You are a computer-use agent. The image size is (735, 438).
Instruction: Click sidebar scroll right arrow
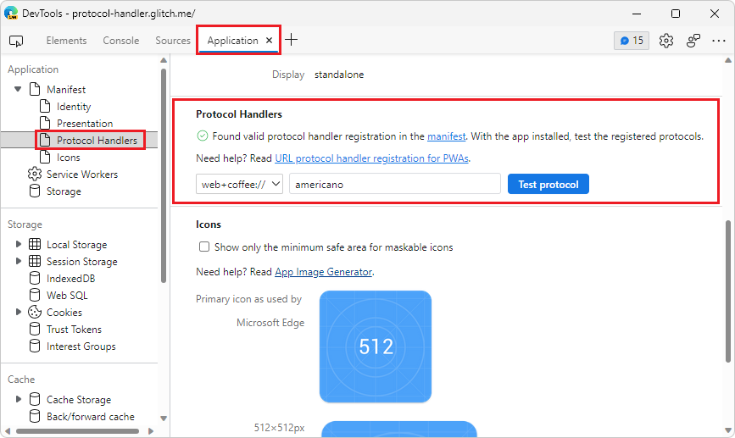[x=150, y=431]
